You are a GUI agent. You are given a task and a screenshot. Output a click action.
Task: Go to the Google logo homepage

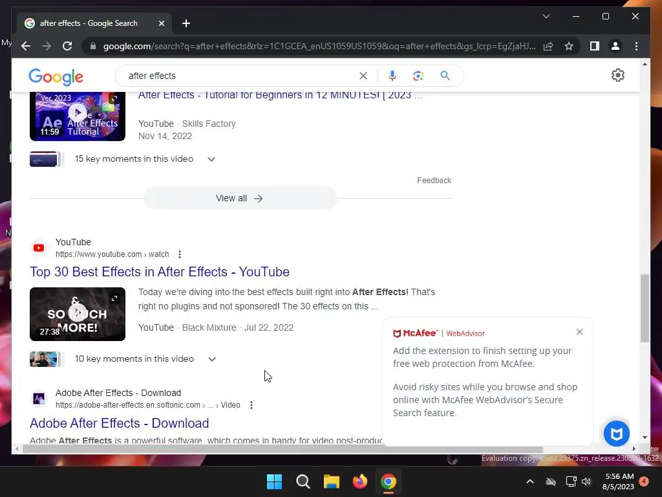tap(56, 76)
